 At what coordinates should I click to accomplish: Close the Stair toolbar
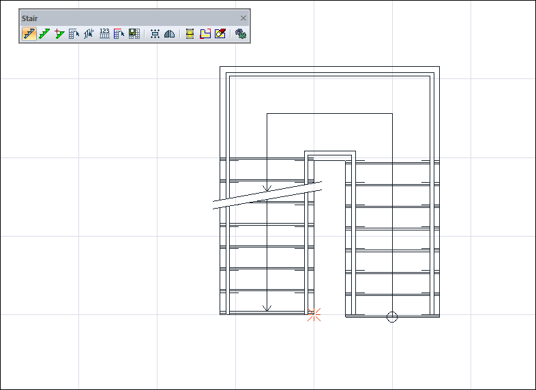pos(243,18)
